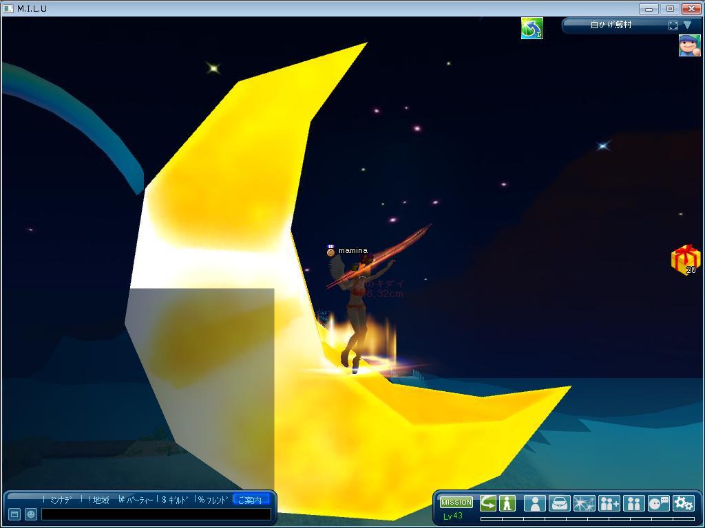Screen dimensions: 705x528
Task: Open the chat bubble face icon
Action: pyautogui.click(x=659, y=503)
